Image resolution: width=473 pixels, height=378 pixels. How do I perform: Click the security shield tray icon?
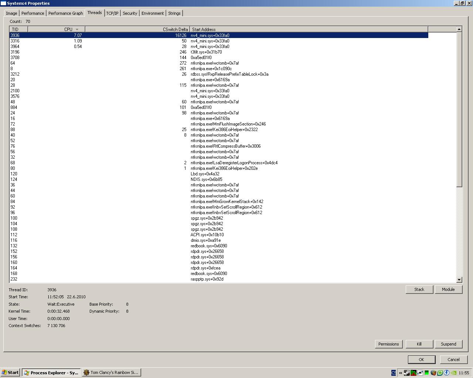(433, 373)
